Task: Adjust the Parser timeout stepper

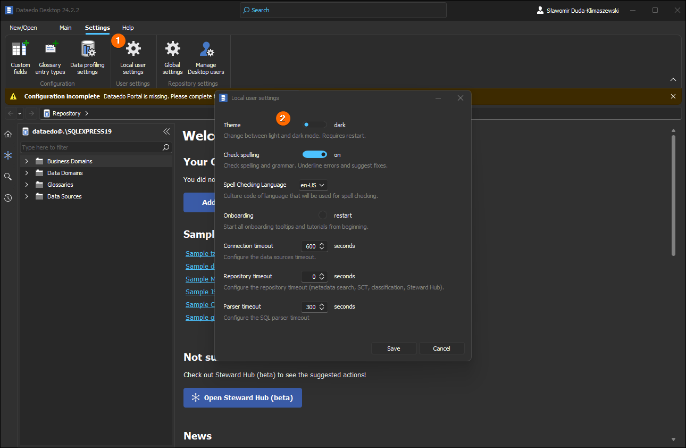Action: [x=322, y=307]
